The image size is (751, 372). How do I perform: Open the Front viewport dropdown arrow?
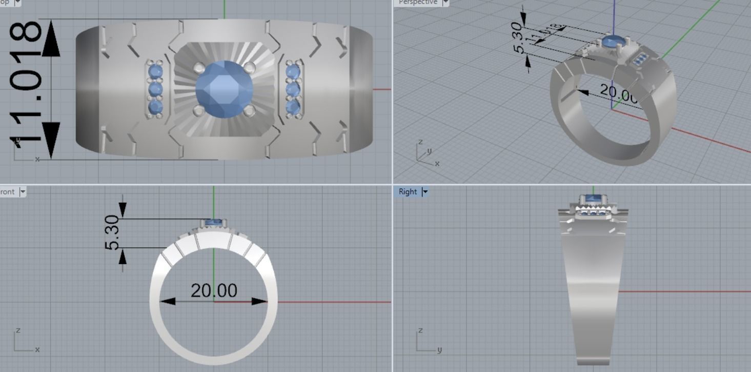[x=22, y=192]
